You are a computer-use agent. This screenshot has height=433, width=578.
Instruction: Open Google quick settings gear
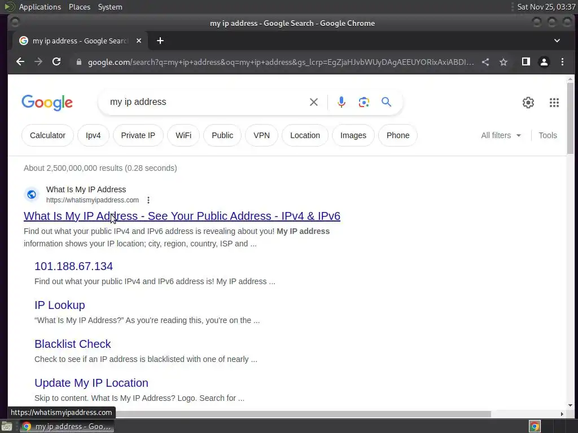tap(528, 103)
